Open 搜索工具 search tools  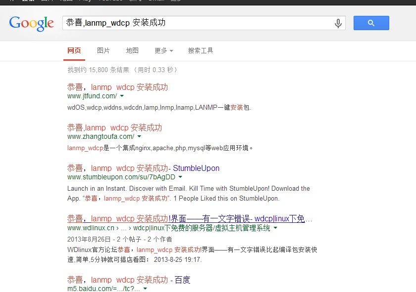[x=201, y=51]
